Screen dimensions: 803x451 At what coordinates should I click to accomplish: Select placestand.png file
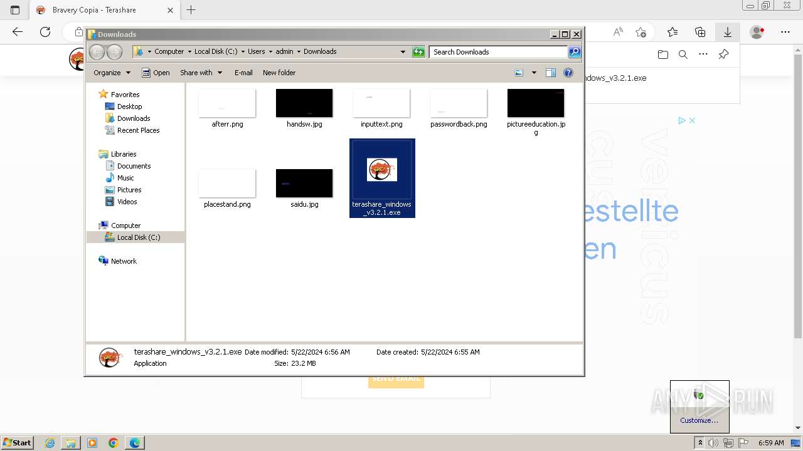pos(227,189)
